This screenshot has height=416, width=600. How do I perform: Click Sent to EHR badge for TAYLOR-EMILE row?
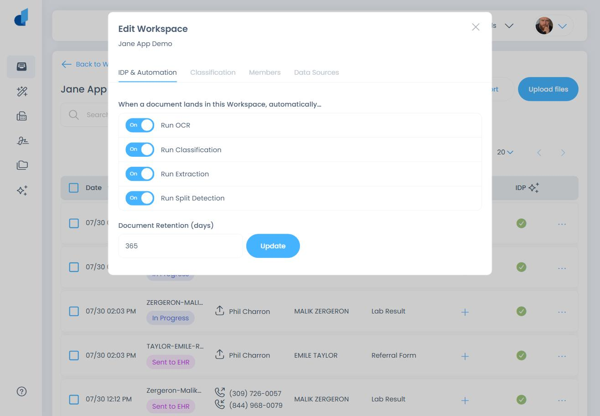[x=171, y=362]
